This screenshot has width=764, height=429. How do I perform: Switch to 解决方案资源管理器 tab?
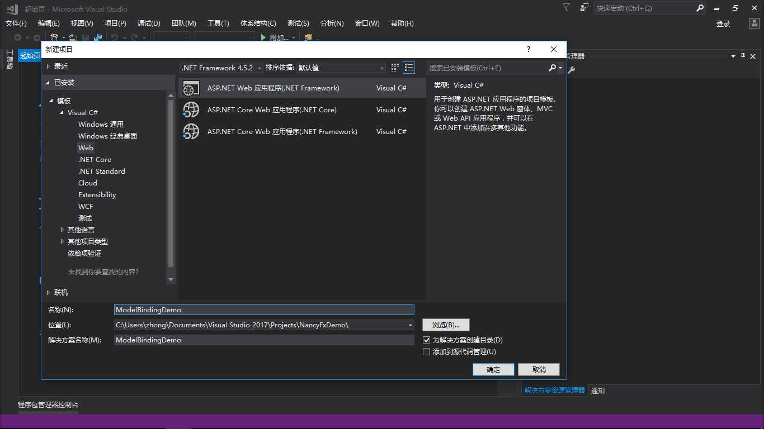pos(555,390)
